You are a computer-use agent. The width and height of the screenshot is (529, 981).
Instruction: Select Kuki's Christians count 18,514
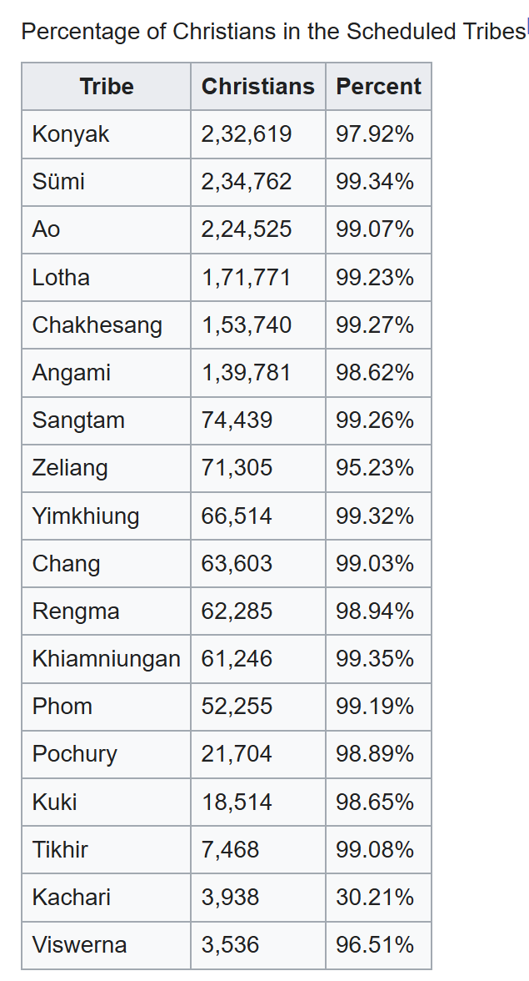point(237,802)
